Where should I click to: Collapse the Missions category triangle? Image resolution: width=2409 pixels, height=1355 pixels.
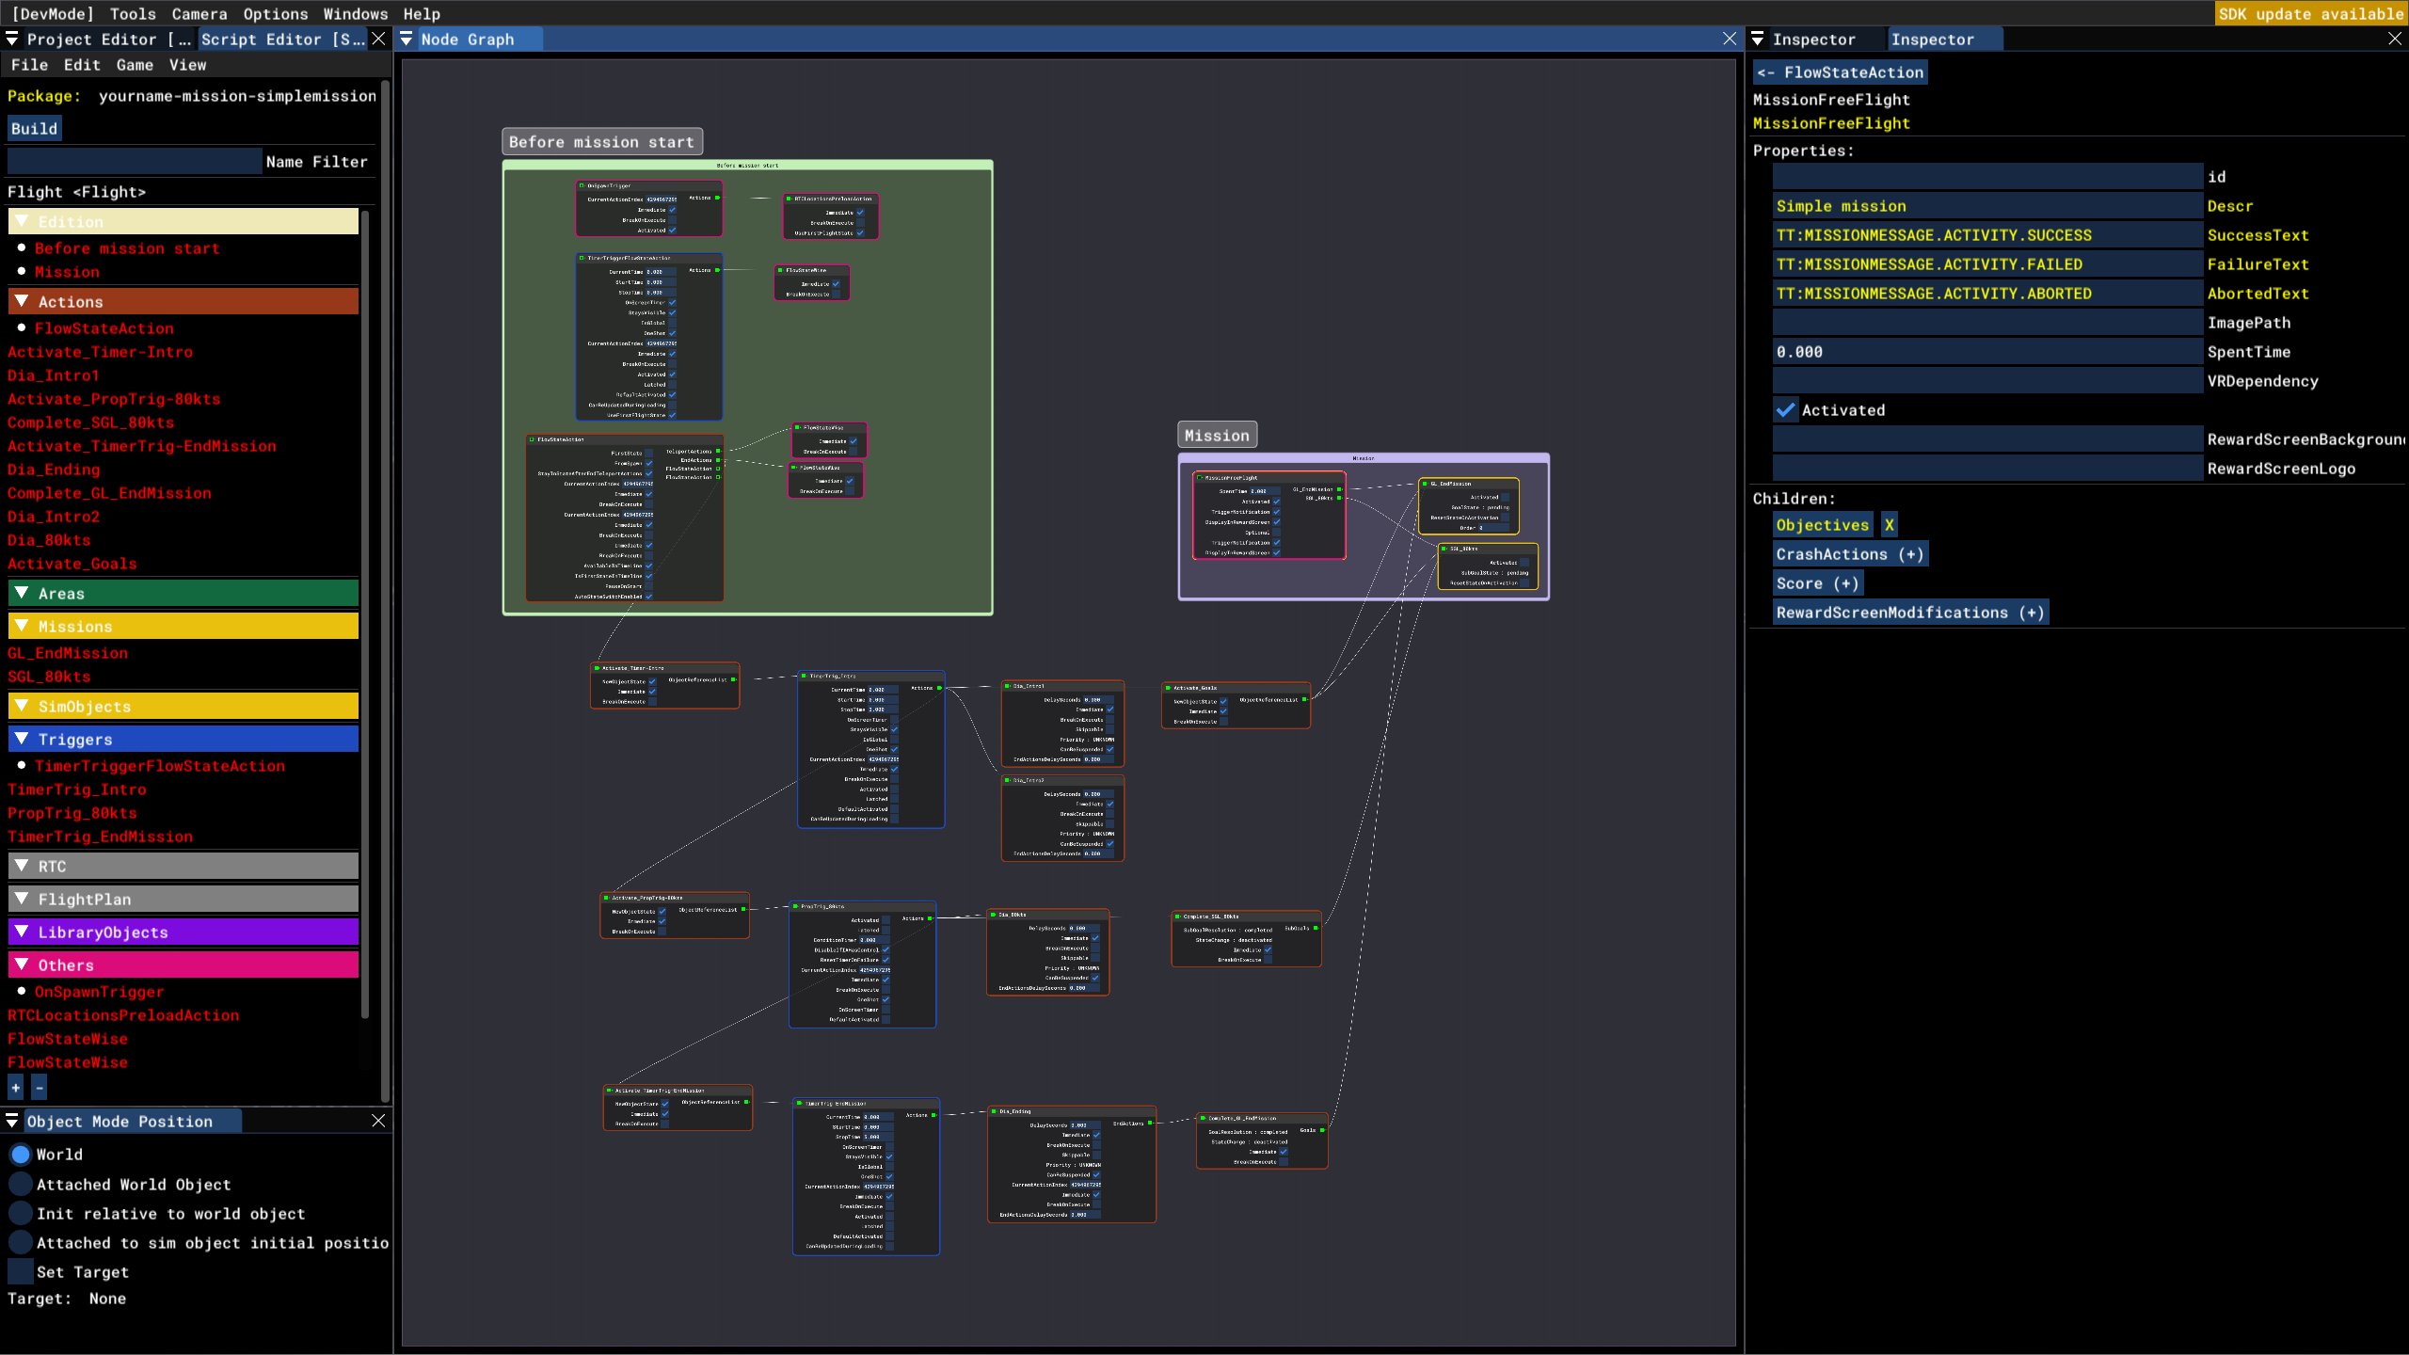[22, 626]
